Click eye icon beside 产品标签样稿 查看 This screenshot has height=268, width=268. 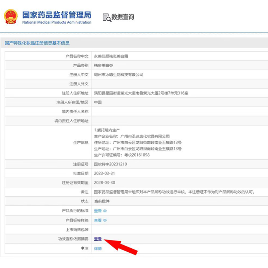105,220
